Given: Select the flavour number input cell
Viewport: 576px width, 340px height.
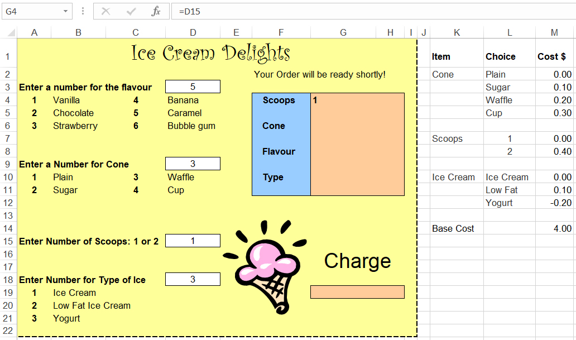Looking at the screenshot, I should coord(193,87).
